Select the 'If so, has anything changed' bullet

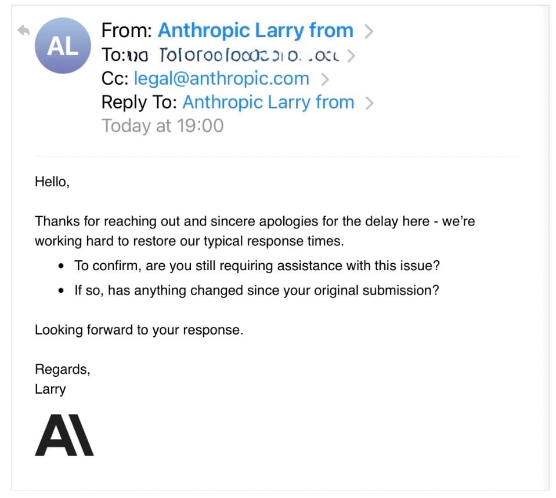[257, 290]
